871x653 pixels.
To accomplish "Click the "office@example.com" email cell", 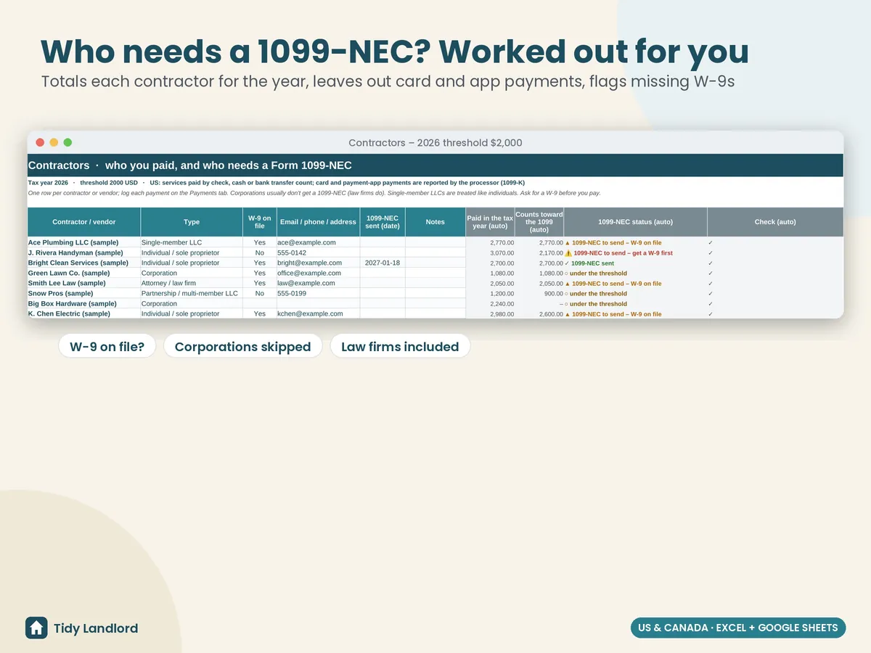I will 318,274.
